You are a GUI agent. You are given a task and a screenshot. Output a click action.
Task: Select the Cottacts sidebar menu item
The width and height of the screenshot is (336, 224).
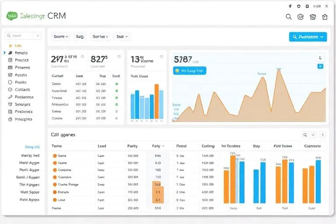pyautogui.click(x=22, y=90)
